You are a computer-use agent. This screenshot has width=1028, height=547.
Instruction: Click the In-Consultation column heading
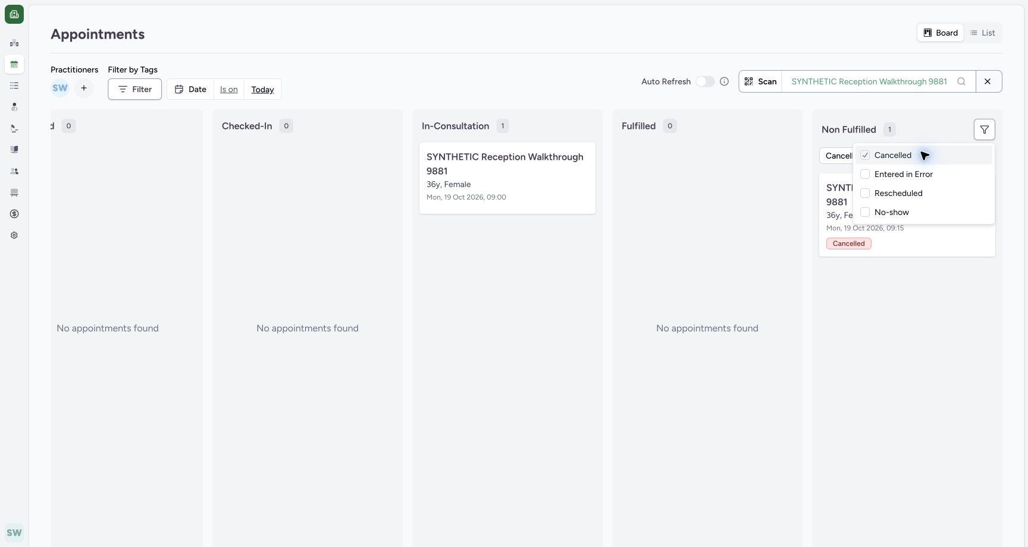456,126
